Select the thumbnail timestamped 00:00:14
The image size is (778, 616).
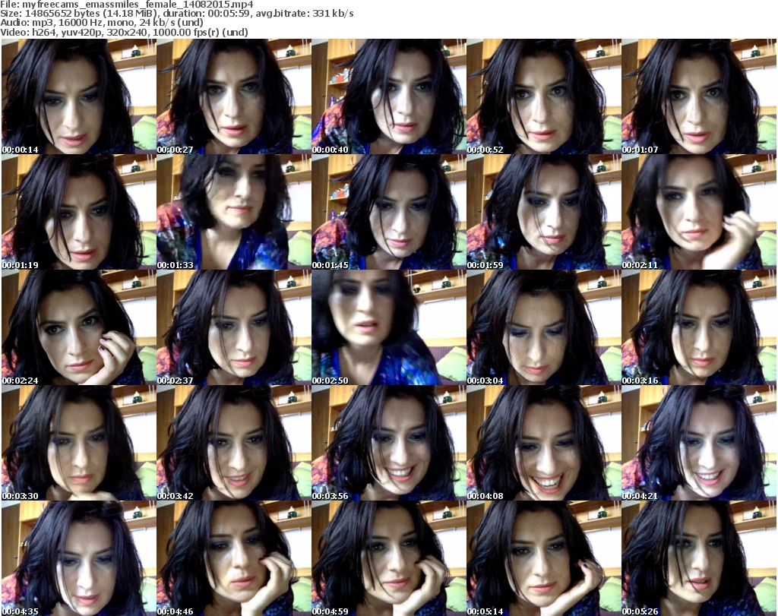78,96
